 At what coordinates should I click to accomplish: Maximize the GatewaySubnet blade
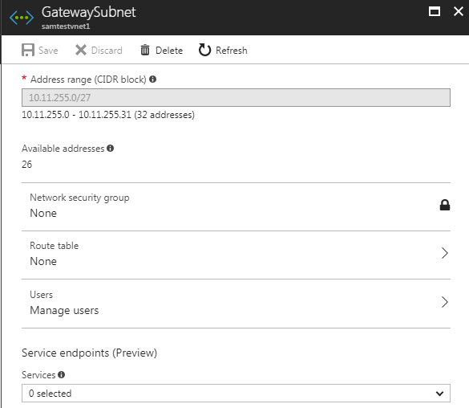tap(435, 12)
